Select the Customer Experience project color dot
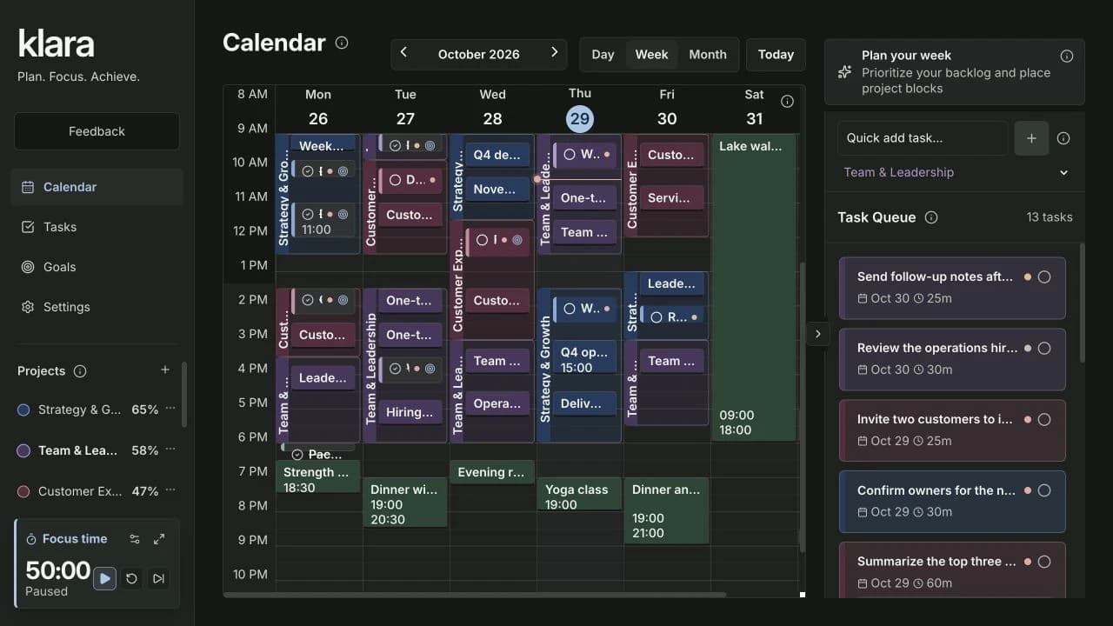This screenshot has width=1113, height=626. tap(23, 491)
